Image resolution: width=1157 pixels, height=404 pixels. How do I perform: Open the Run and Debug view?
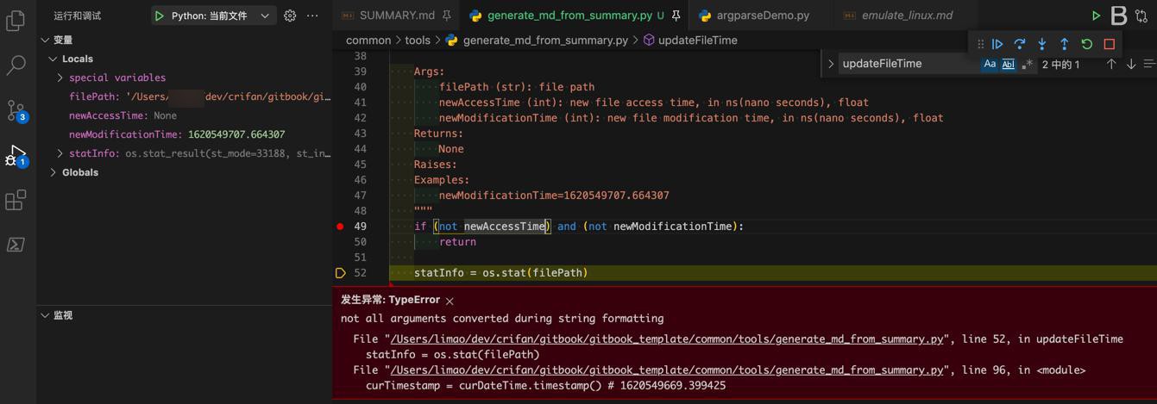point(16,156)
